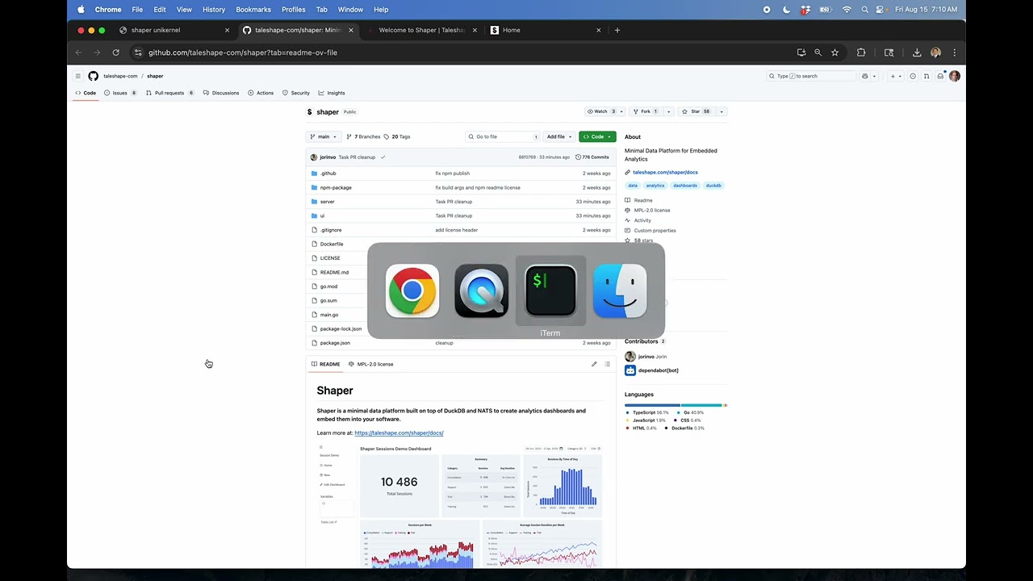
Task: Open macOS Spotlight search icon
Action: (x=864, y=10)
